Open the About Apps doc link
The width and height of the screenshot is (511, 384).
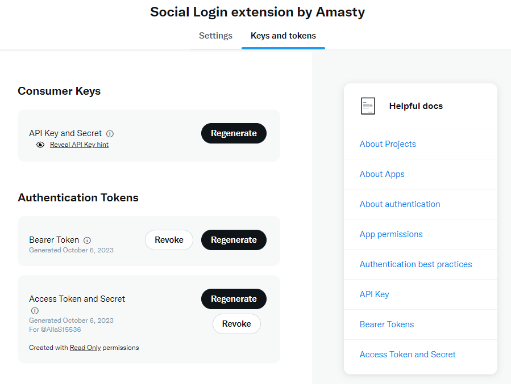click(x=382, y=174)
